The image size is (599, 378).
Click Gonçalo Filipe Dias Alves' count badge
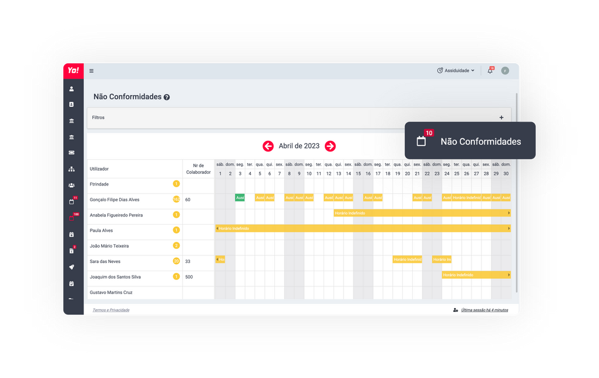coord(176,200)
